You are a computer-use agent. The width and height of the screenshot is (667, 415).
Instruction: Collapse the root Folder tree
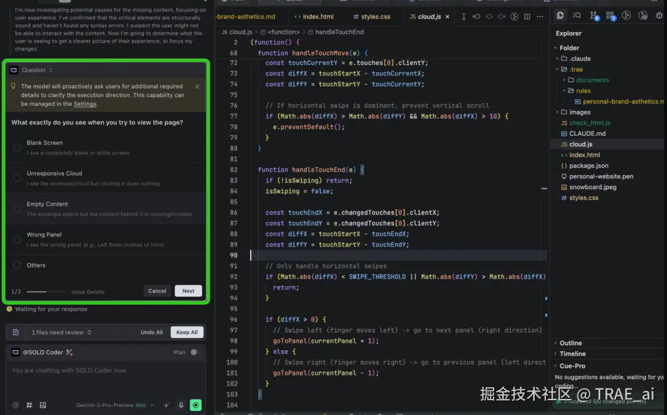[555, 48]
